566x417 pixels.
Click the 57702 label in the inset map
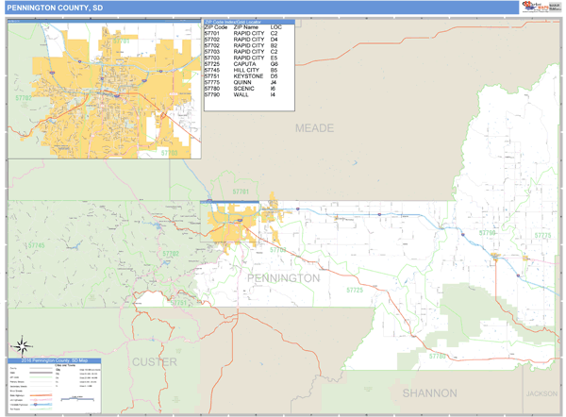[x=24, y=98]
